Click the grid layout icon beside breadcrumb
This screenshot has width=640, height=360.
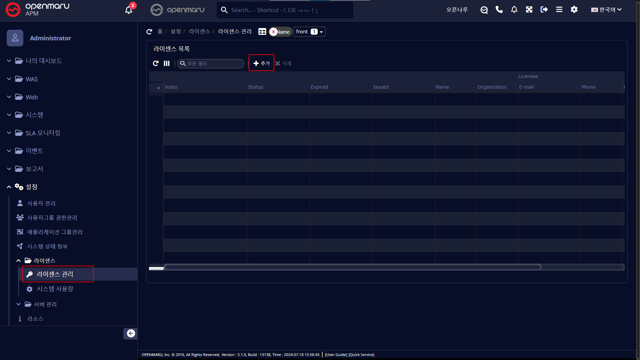(x=262, y=32)
